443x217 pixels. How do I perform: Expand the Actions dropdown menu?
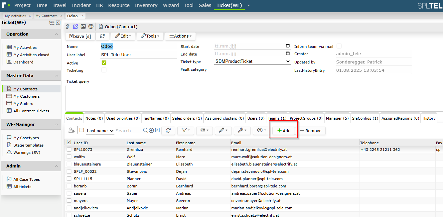(x=180, y=36)
